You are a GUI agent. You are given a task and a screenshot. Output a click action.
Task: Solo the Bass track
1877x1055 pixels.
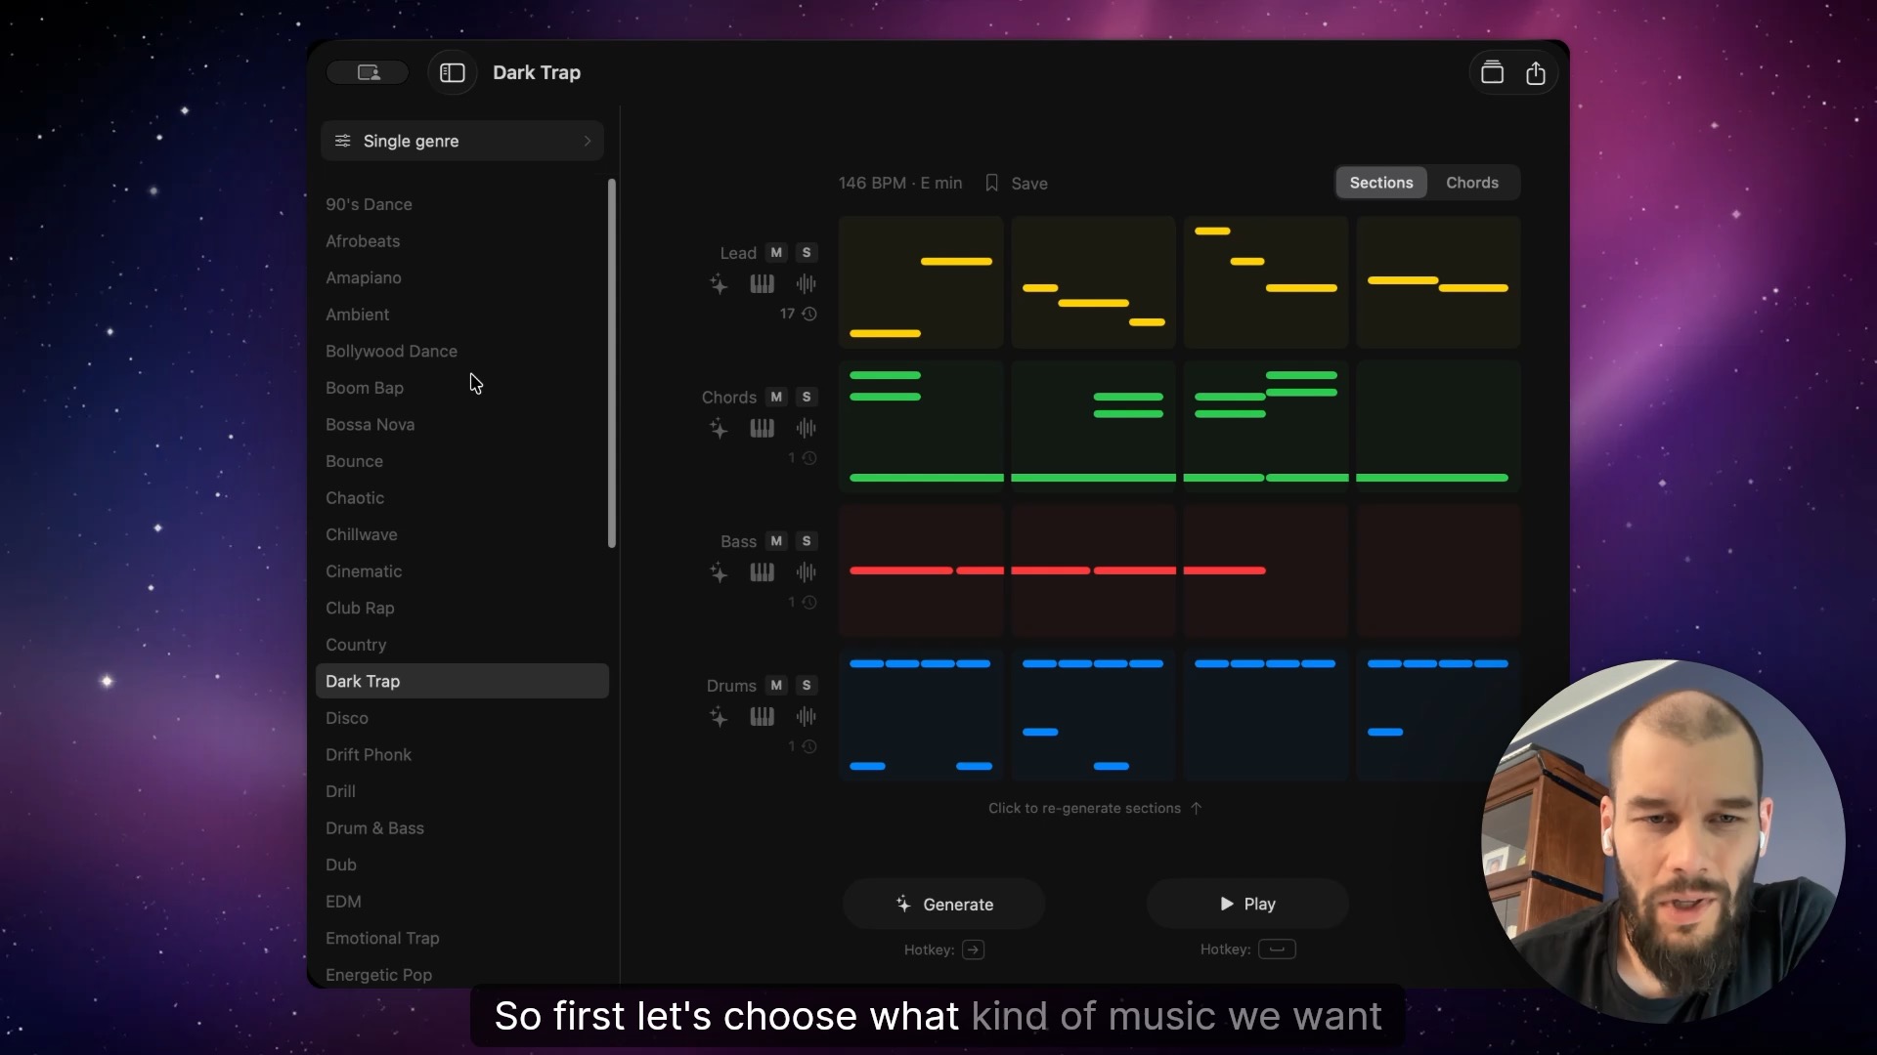click(x=807, y=542)
